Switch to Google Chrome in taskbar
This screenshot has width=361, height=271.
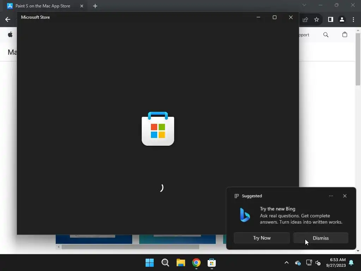coord(196,263)
